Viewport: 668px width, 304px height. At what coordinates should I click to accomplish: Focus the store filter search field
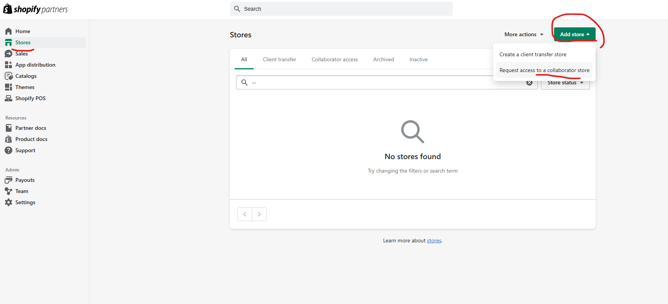(387, 82)
